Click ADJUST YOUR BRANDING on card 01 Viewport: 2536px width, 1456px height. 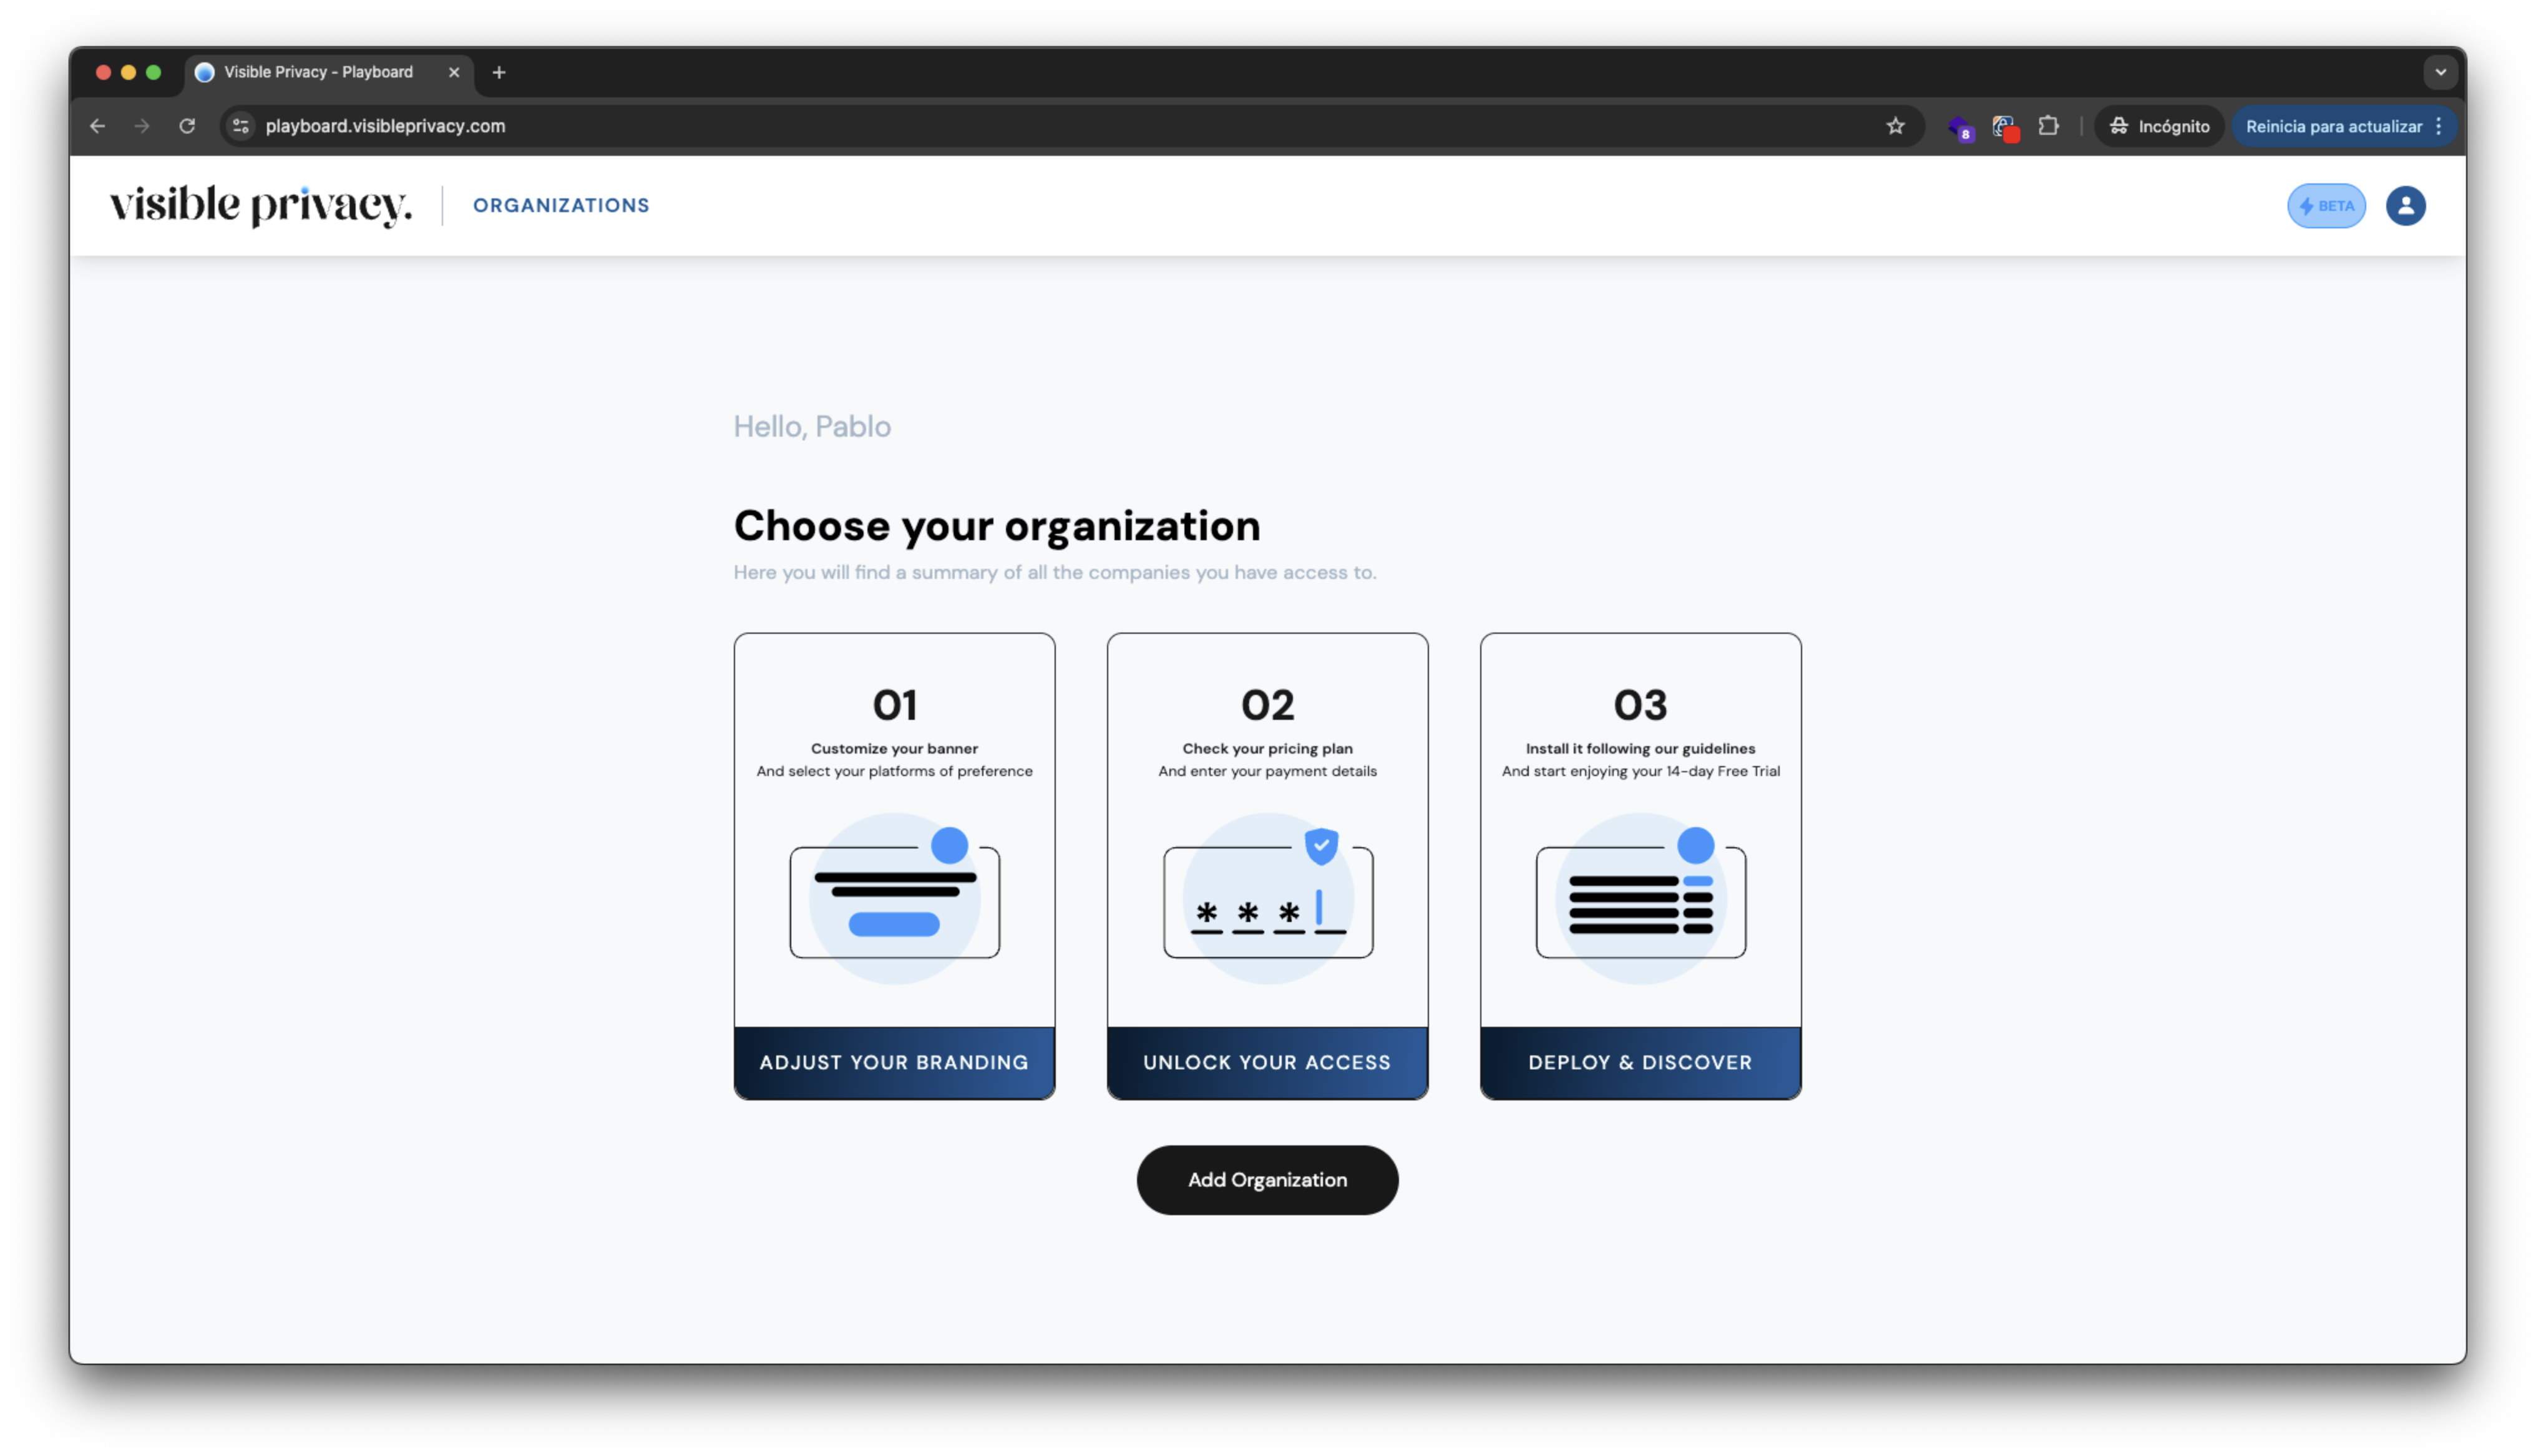click(893, 1062)
